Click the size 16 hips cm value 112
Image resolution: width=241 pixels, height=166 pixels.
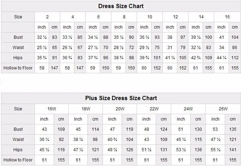coord(235,57)
